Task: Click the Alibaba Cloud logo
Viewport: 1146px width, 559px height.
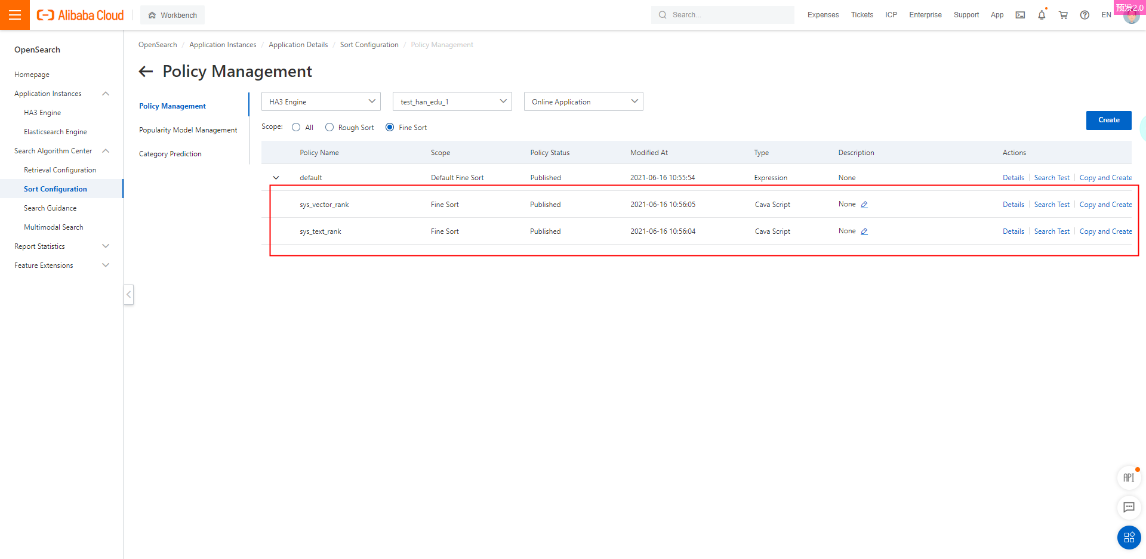Action: (x=81, y=15)
